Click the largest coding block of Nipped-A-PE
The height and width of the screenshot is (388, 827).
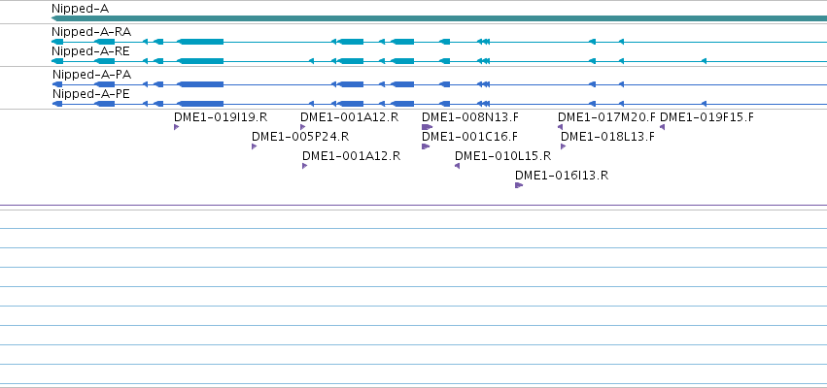[x=200, y=104]
